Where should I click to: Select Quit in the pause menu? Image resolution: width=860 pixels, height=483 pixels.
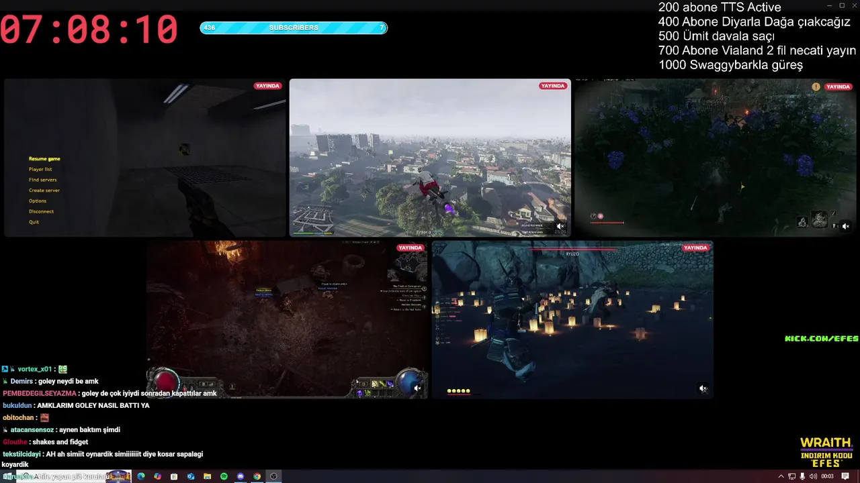[34, 222]
